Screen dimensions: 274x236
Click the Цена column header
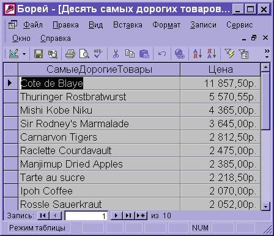[220, 70]
